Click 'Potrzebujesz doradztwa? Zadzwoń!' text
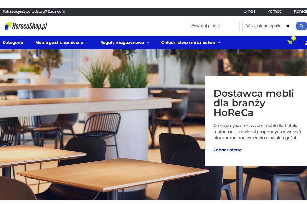 (34, 11)
